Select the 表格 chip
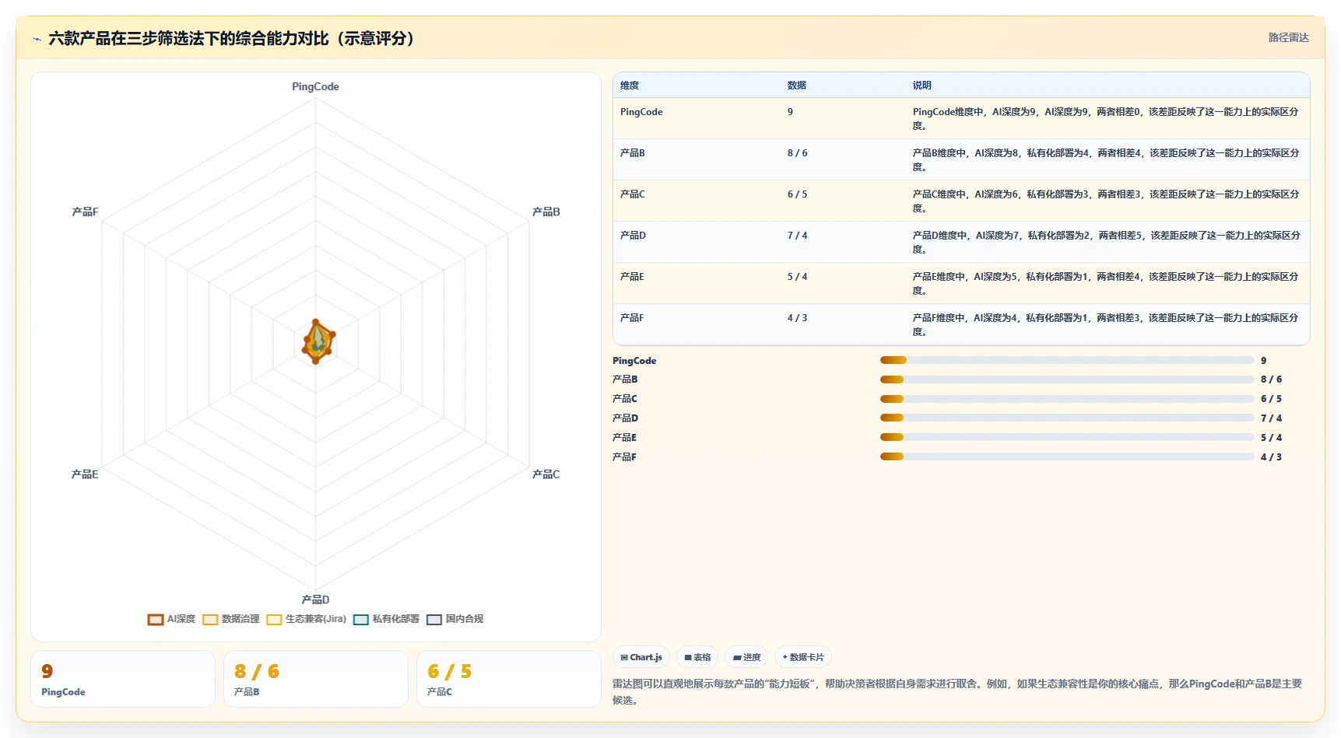The height and width of the screenshot is (738, 1341). coord(697,657)
